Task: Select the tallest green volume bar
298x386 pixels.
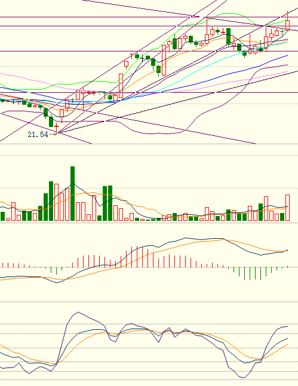Action: click(72, 193)
